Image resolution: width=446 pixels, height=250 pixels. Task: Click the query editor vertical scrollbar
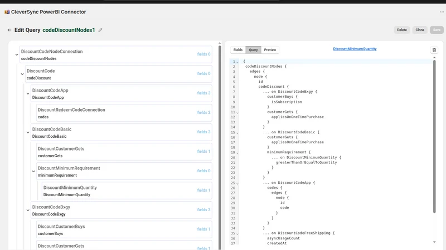click(434, 136)
